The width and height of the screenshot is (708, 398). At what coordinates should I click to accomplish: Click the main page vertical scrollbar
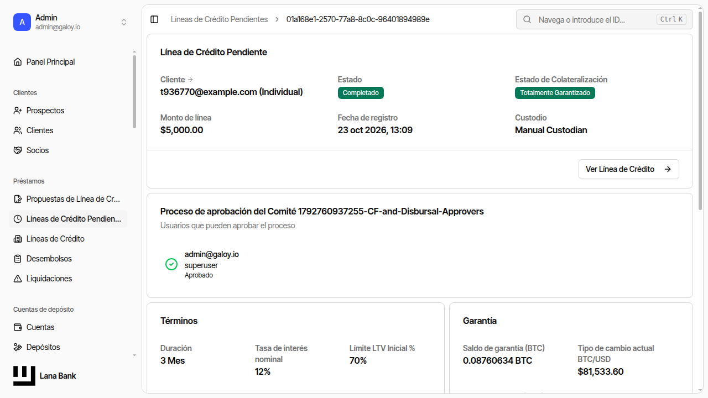(x=701, y=111)
